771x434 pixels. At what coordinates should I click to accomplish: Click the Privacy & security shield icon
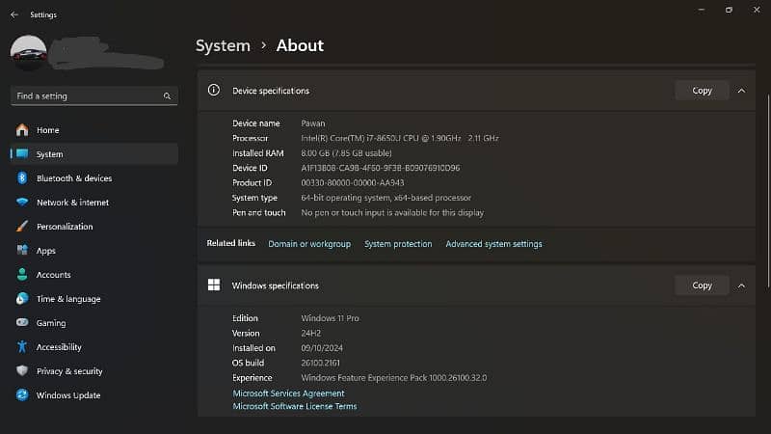pyautogui.click(x=21, y=371)
